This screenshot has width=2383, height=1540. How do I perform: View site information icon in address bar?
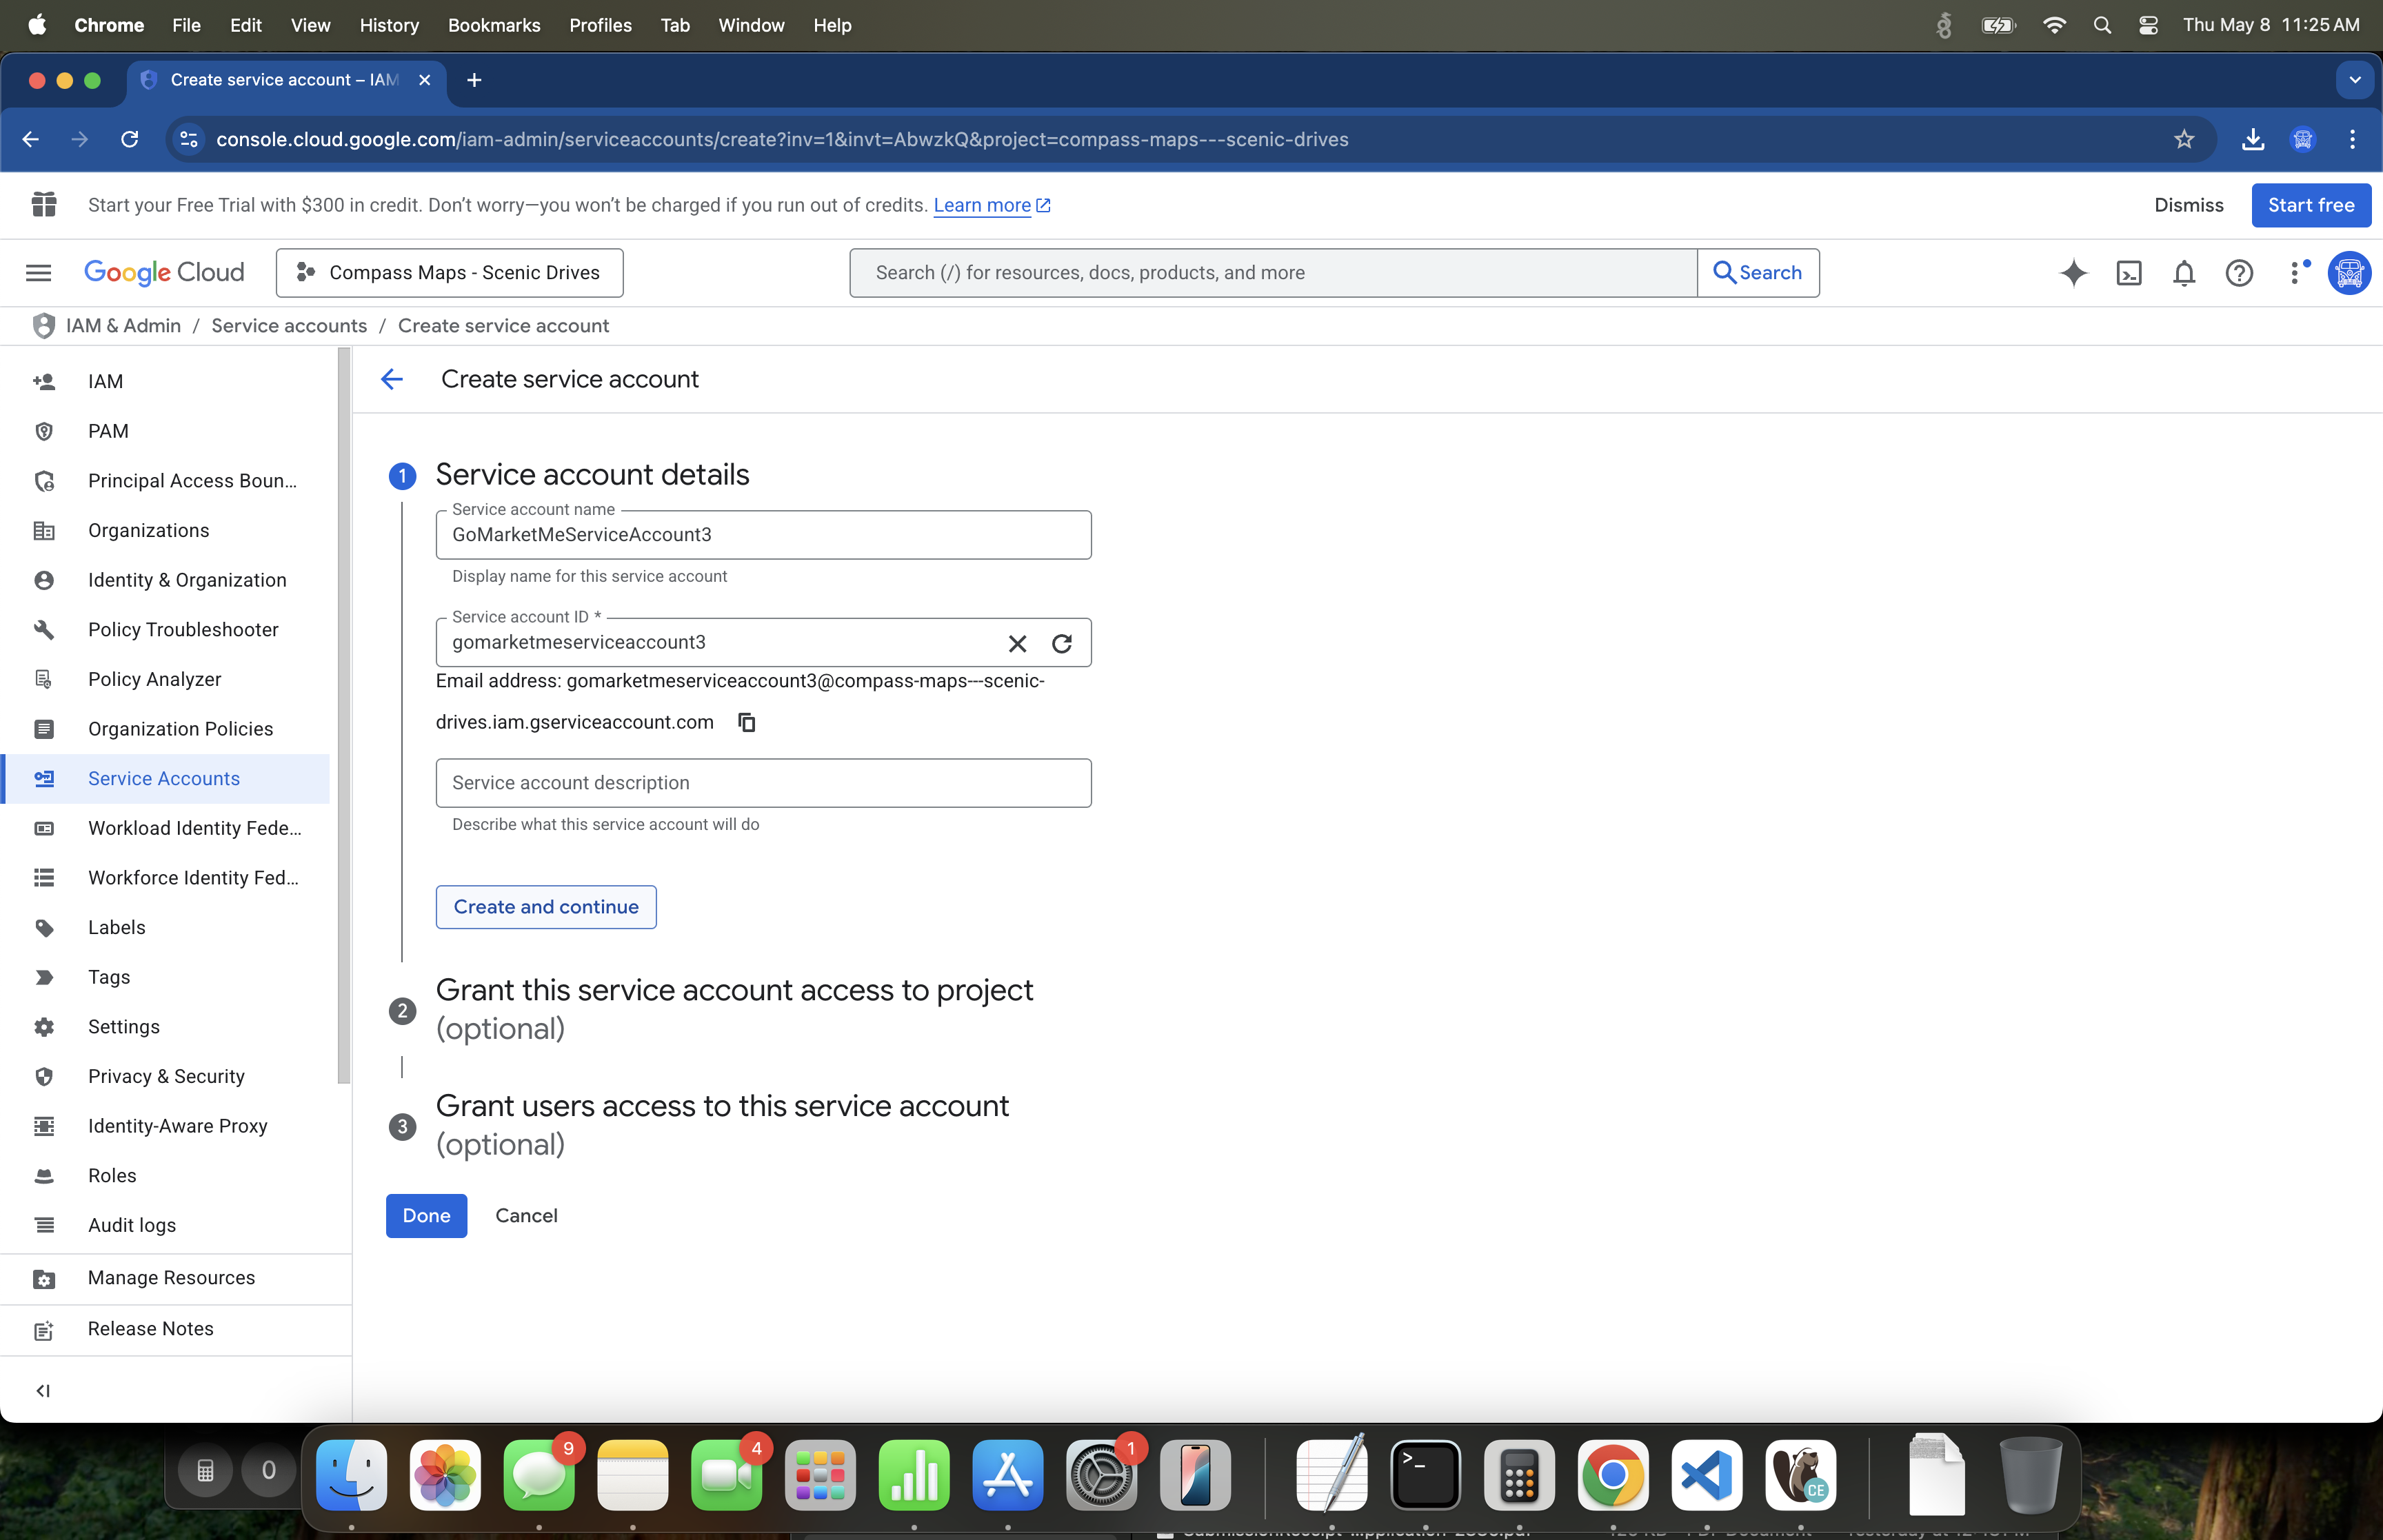189,139
